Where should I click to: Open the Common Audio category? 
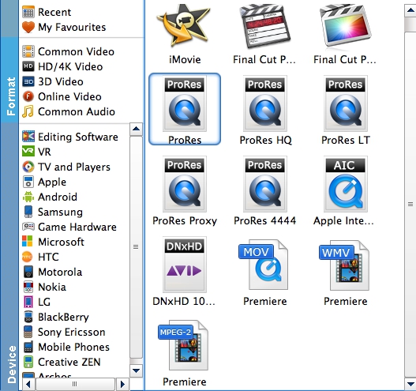tap(77, 111)
